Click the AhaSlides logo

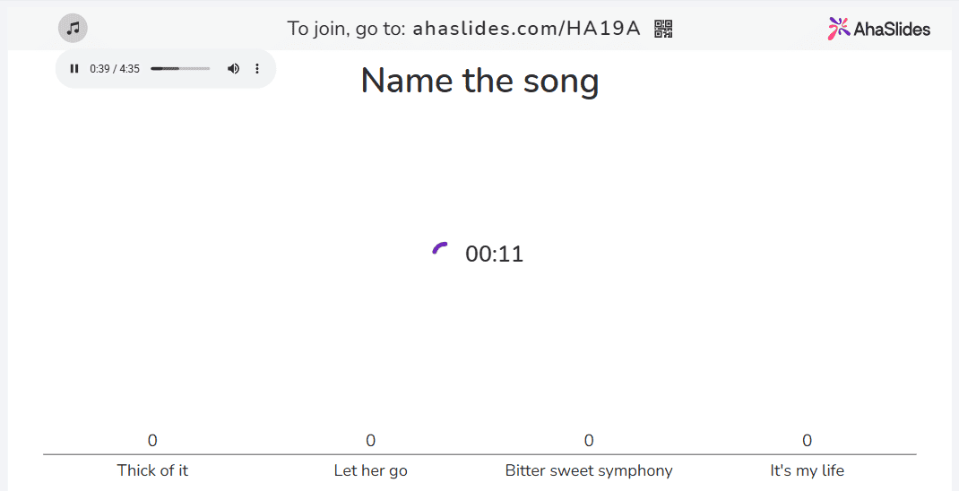coord(879,29)
